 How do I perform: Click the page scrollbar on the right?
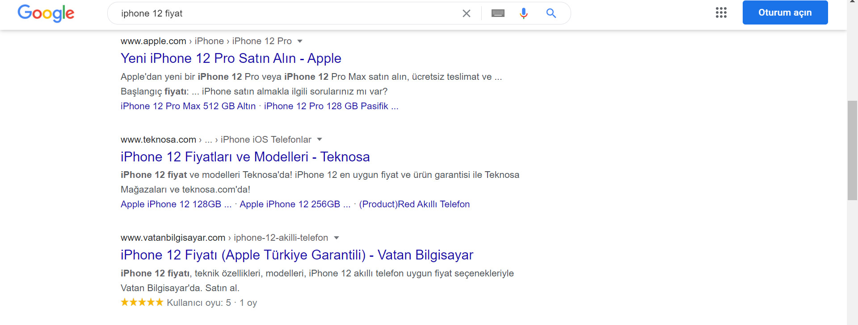click(x=853, y=147)
